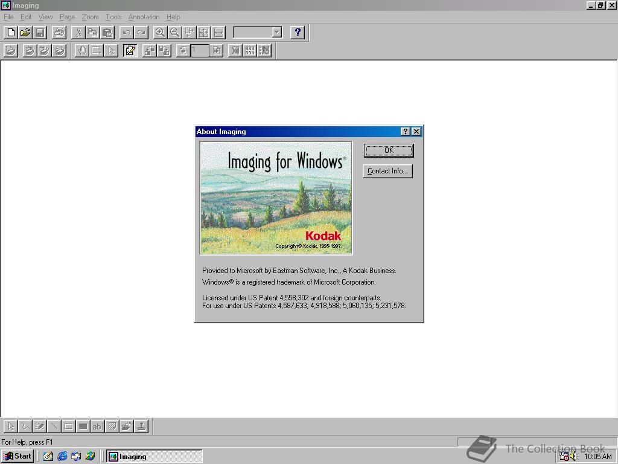Click the Imaging taskbar button

154,457
